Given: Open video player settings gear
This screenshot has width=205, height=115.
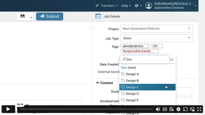Looking at the screenshot, I should (x=178, y=109).
